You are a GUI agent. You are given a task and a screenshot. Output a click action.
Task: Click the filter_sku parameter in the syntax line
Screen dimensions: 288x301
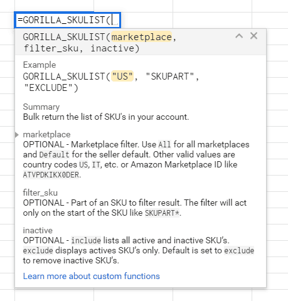[51, 48]
